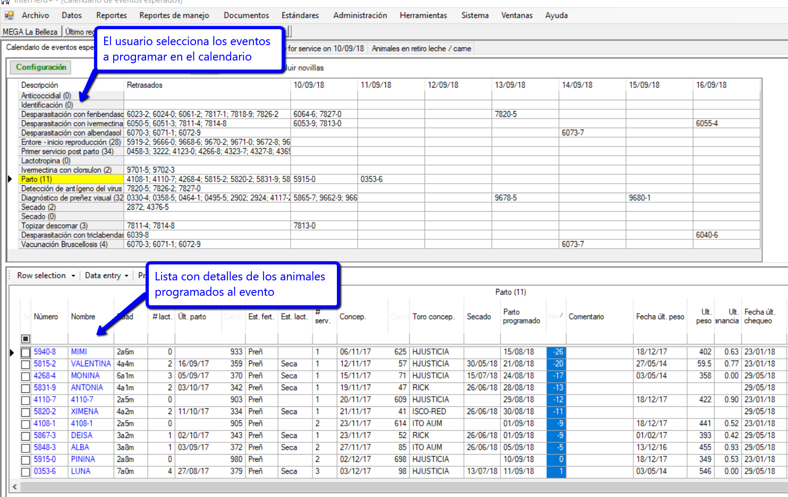Open the Datos menu

pos(72,15)
